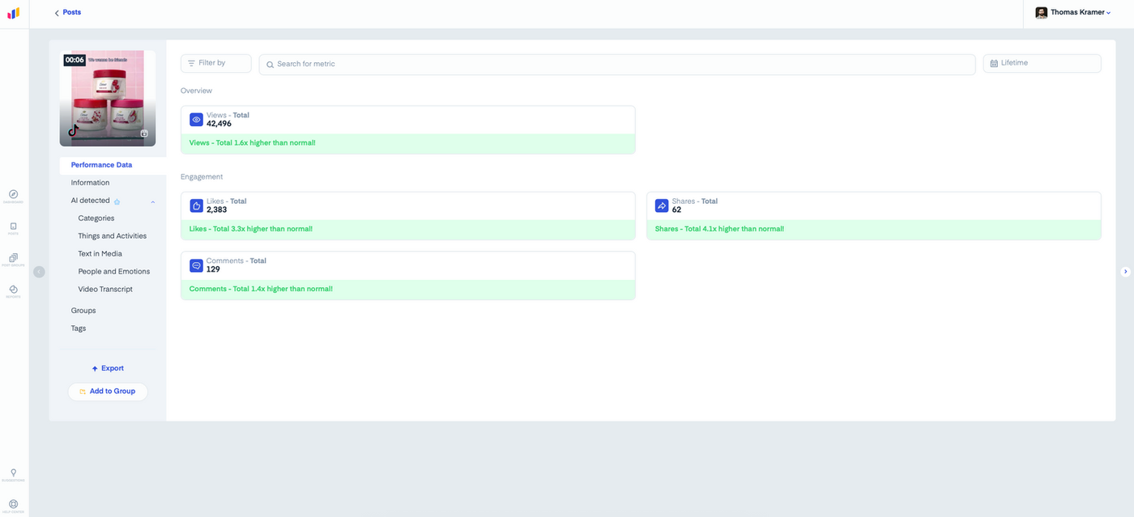Open the Likes - Total metric card

pos(408,215)
